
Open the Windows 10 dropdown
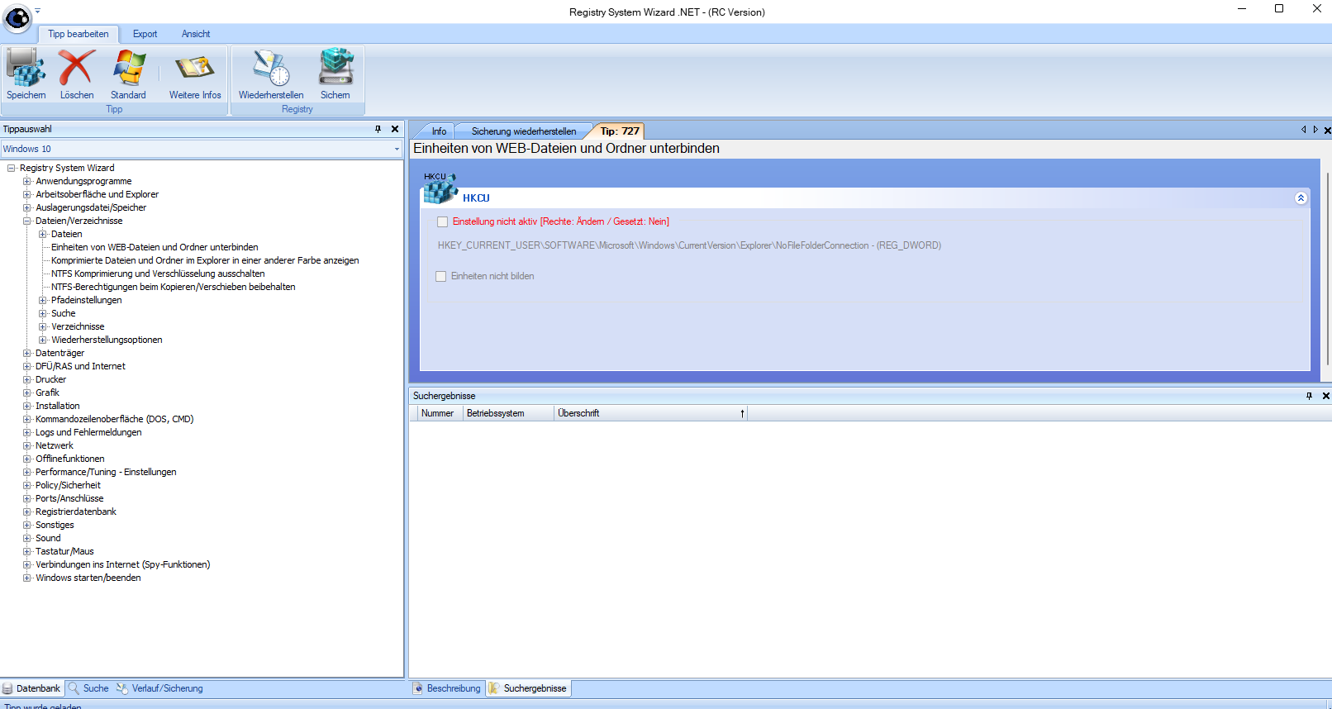397,149
